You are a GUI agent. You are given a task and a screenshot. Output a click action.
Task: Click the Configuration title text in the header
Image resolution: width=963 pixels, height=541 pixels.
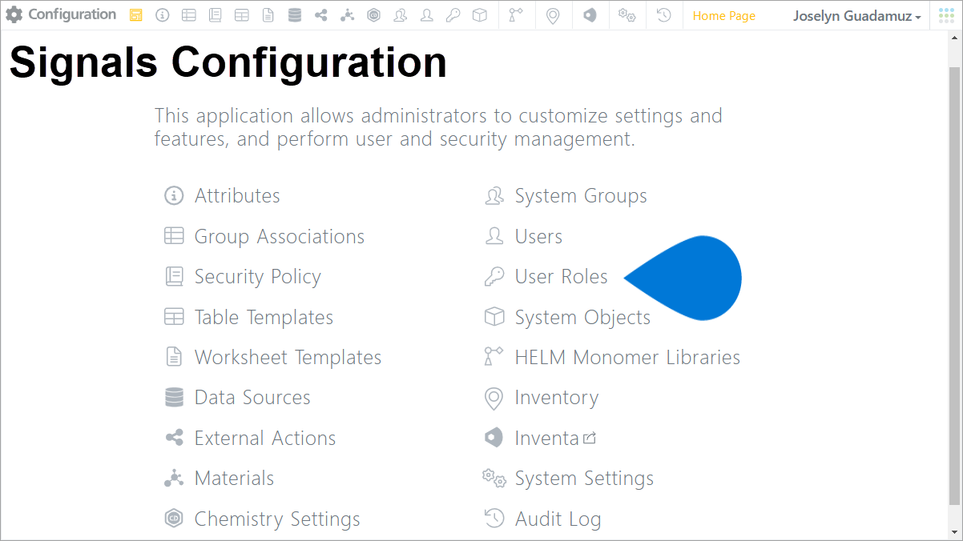point(72,15)
